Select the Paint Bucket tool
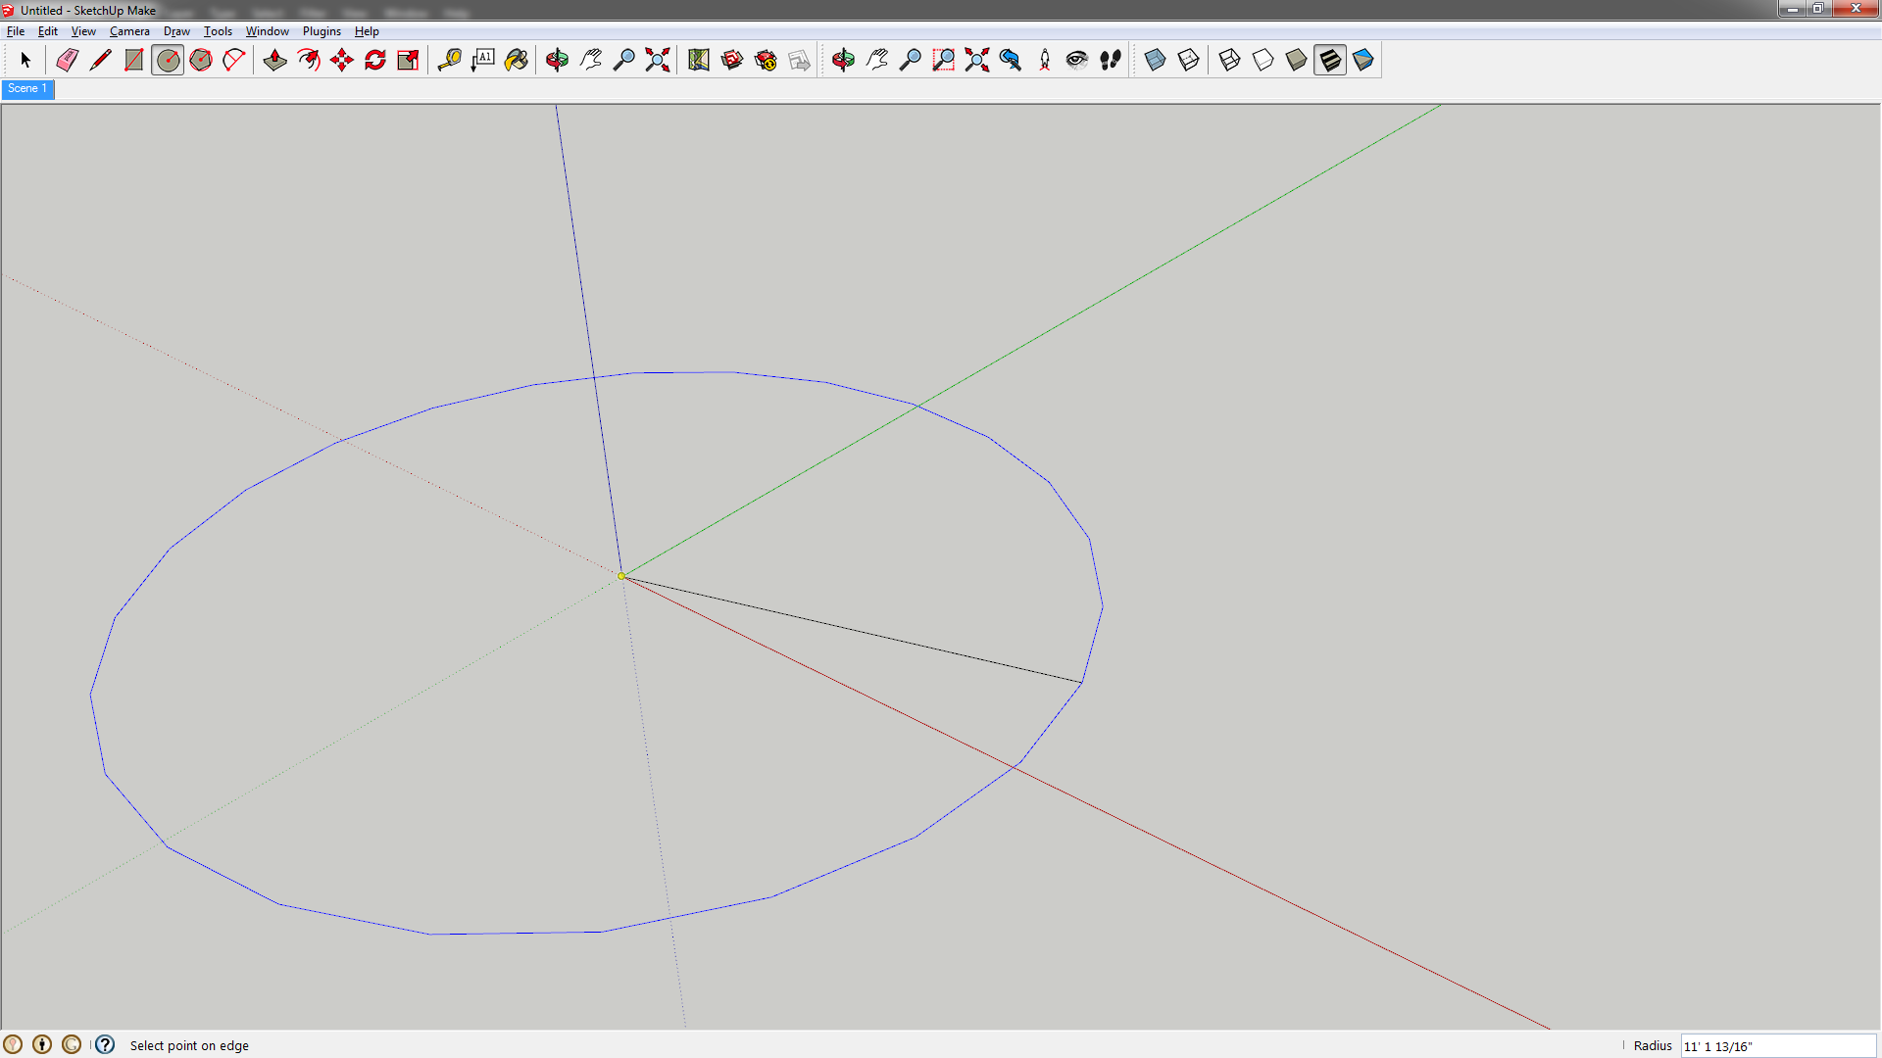 [x=517, y=60]
